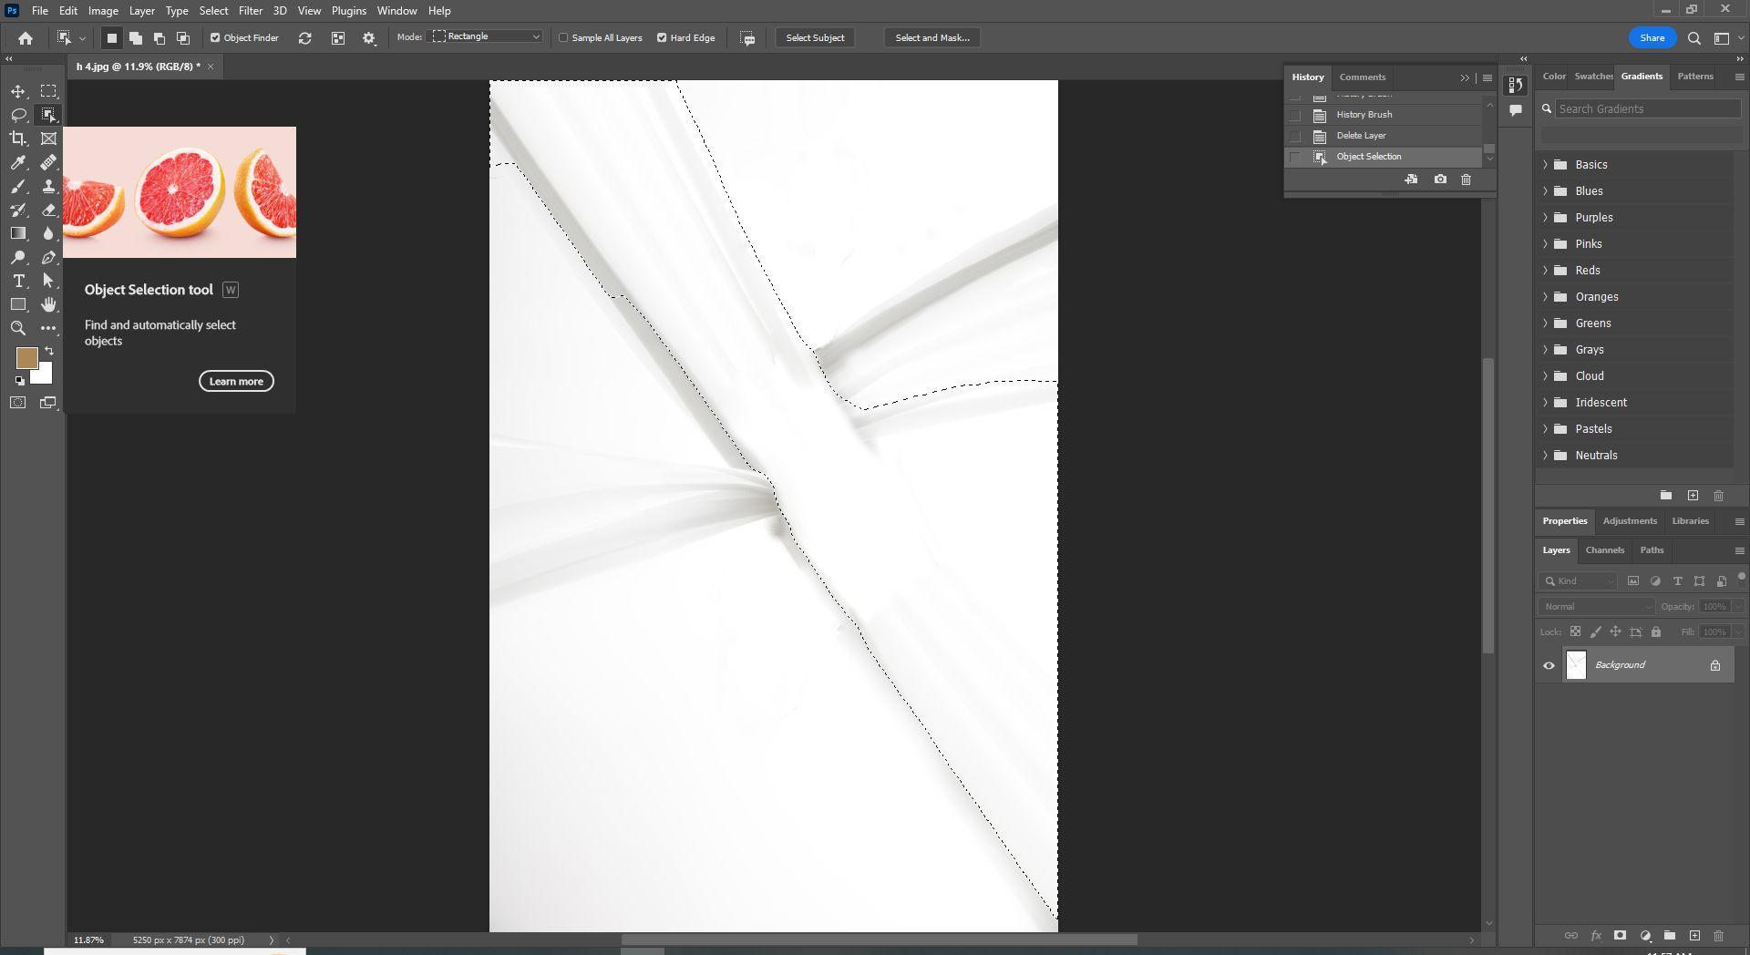This screenshot has height=955, width=1750.
Task: Refresh the Object Finder
Action: [x=305, y=38]
